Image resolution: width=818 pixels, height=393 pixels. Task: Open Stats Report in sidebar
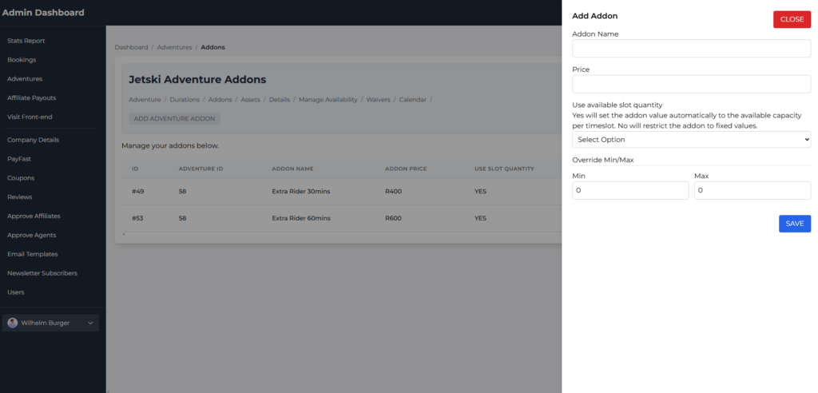point(26,41)
